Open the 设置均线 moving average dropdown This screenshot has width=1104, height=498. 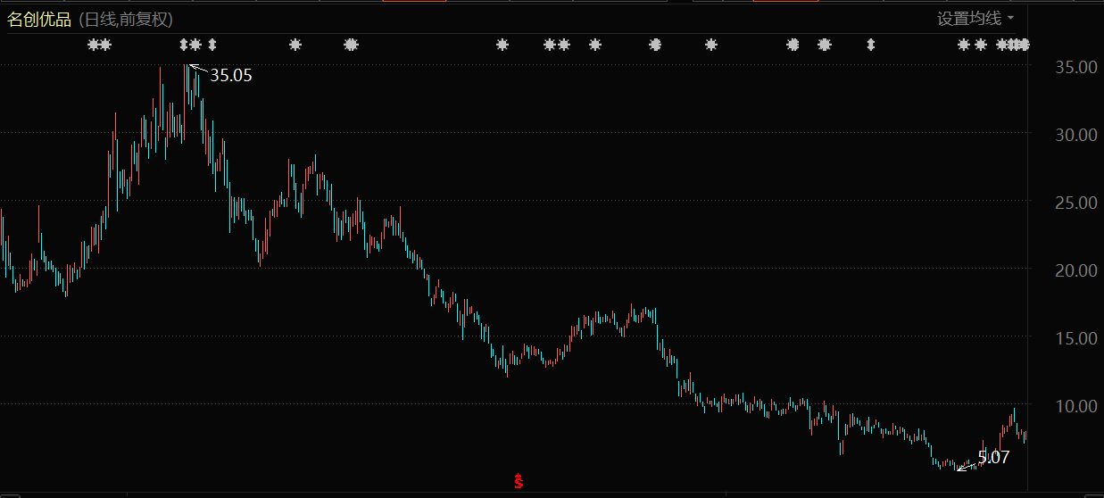click(x=975, y=19)
